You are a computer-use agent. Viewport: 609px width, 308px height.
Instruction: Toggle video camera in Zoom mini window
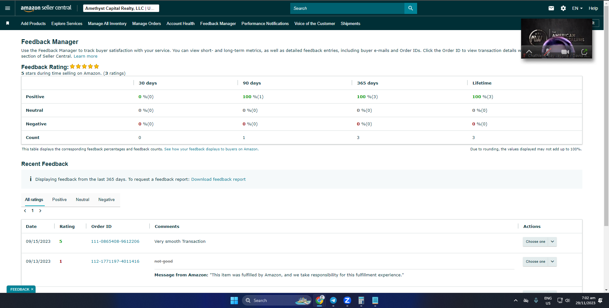(565, 52)
